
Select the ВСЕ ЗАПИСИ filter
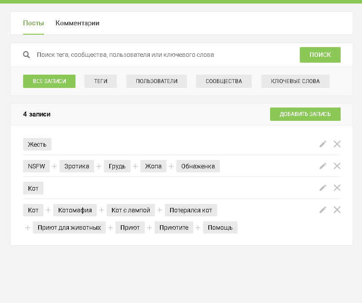(49, 81)
